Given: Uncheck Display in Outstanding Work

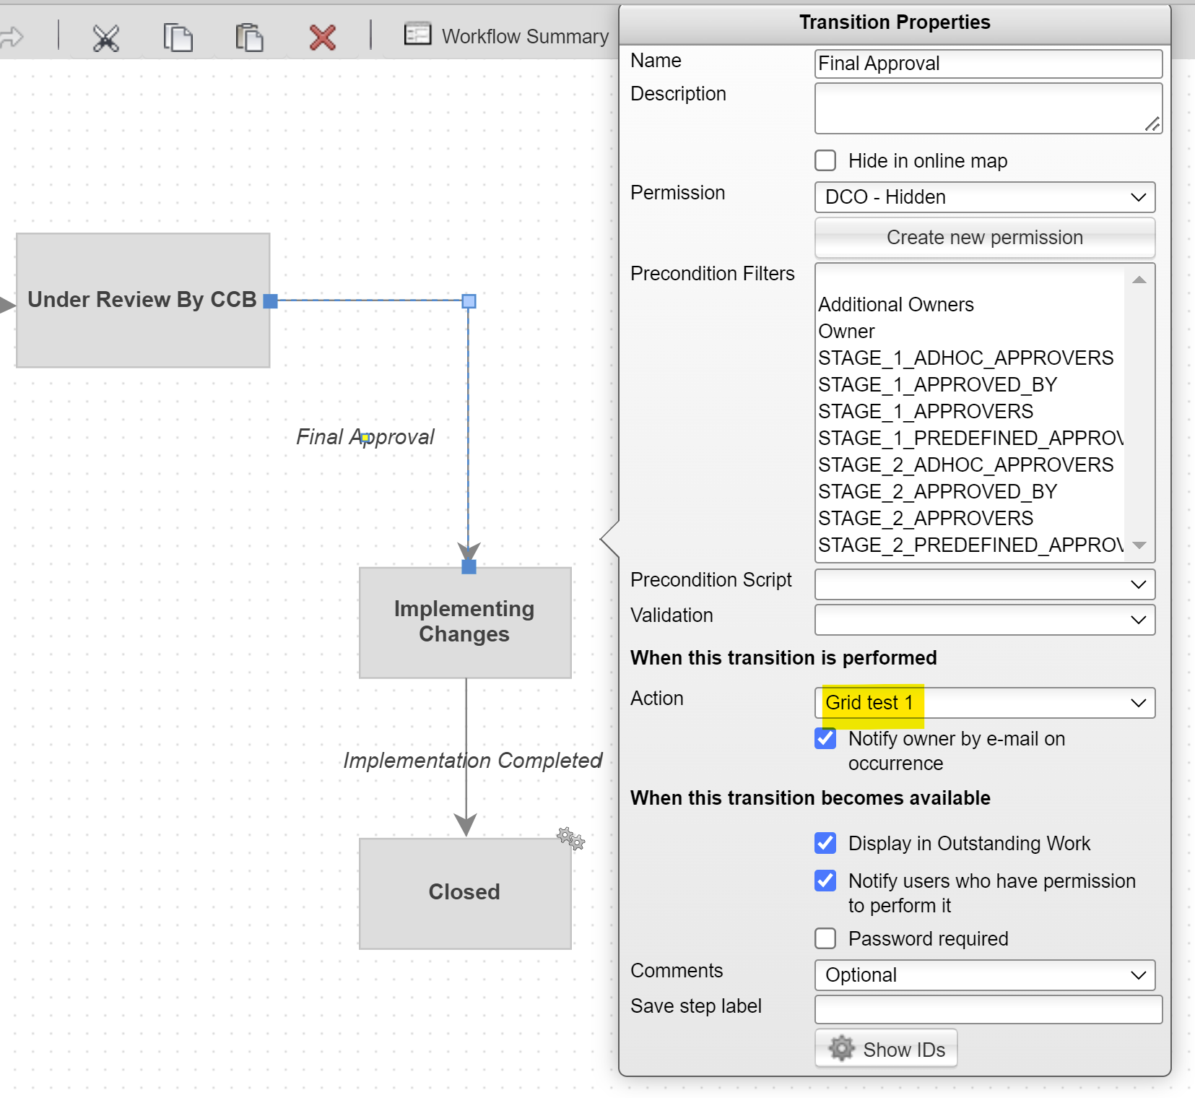Looking at the screenshot, I should 825,843.
